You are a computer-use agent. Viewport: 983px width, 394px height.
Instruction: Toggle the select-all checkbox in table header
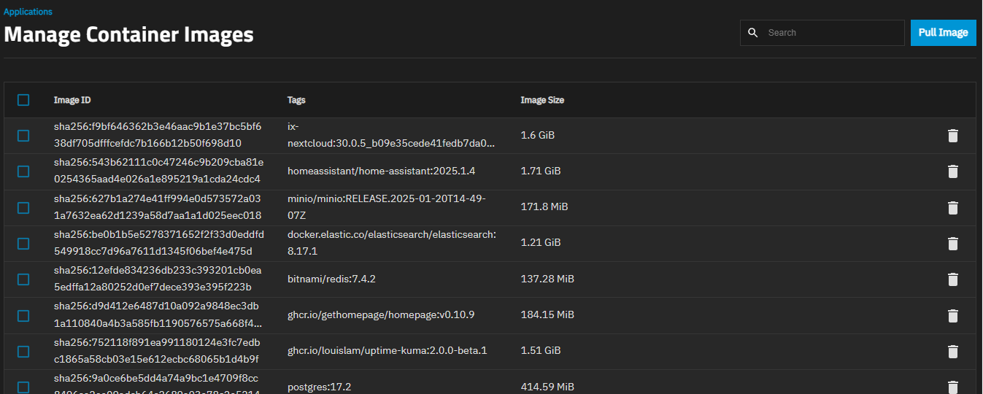(x=23, y=100)
